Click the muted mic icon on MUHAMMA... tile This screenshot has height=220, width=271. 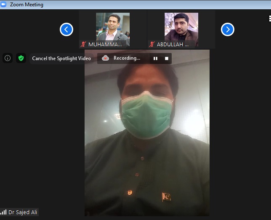(x=83, y=44)
